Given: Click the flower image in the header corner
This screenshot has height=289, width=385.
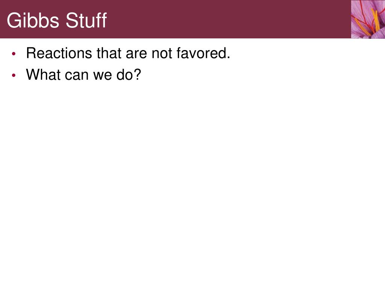Looking at the screenshot, I should 368,19.
